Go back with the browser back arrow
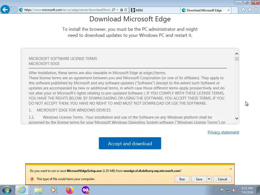This screenshot has width=260, height=195. coord(5,9)
